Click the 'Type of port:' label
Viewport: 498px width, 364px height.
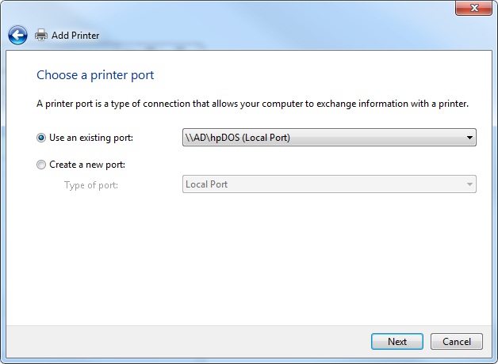pos(91,185)
